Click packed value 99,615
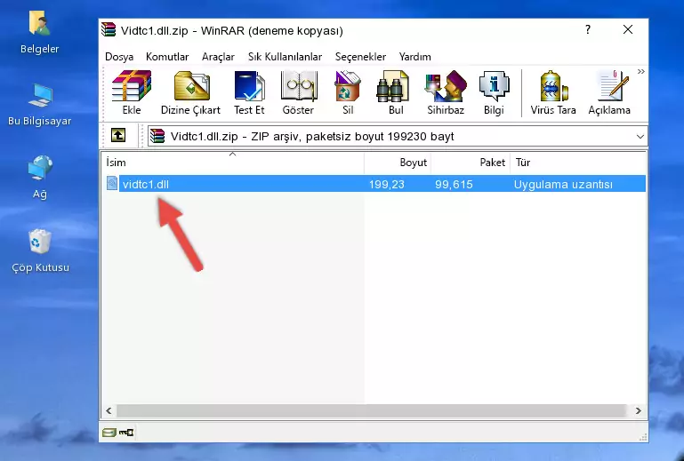This screenshot has width=684, height=461. (454, 185)
